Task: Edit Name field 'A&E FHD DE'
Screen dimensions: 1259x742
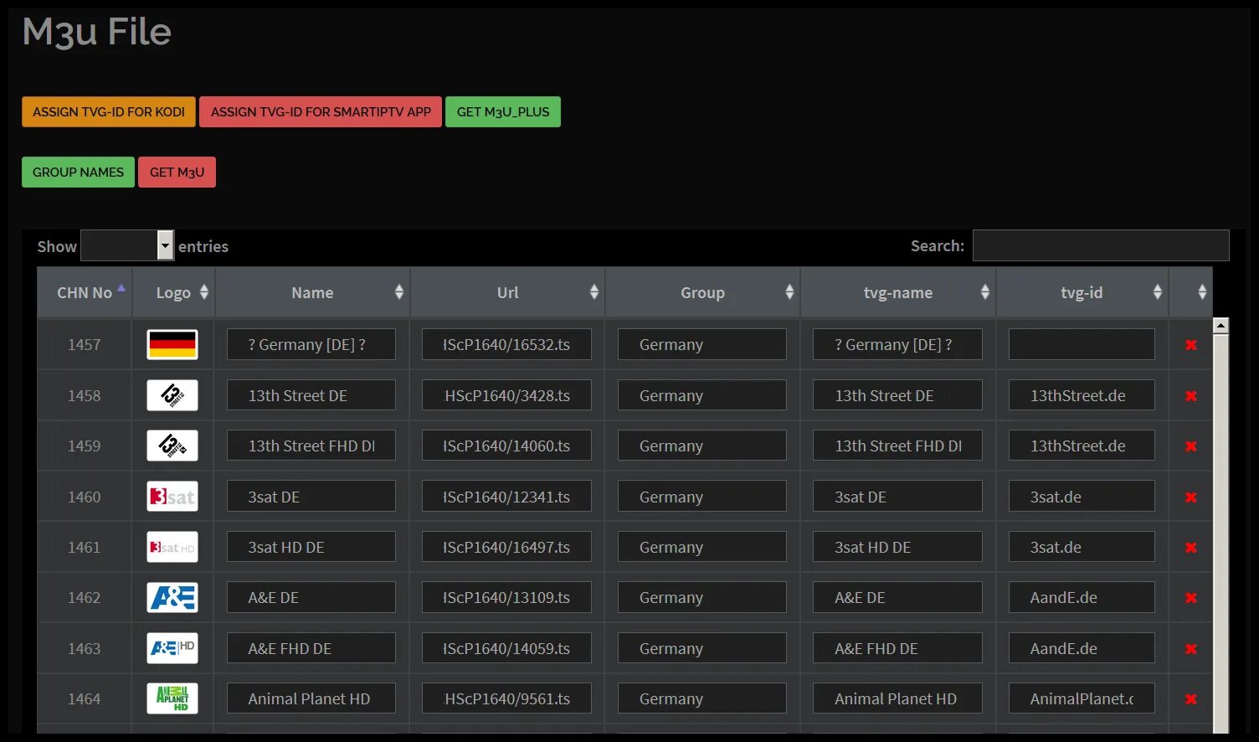Action: pyautogui.click(x=311, y=648)
